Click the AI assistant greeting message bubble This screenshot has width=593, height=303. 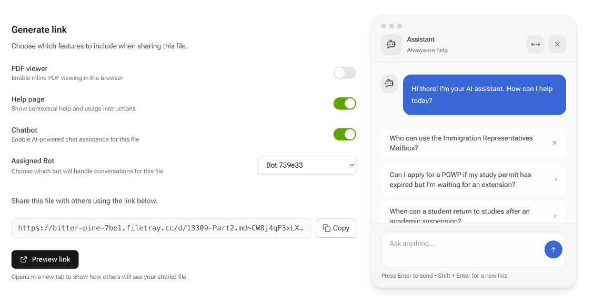[484, 95]
